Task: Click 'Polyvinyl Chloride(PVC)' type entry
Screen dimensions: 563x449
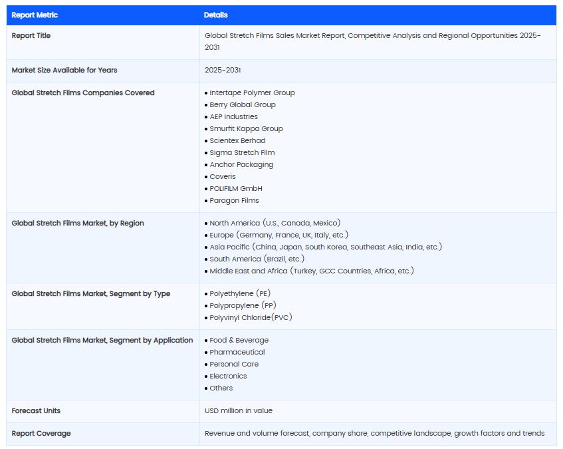Action: [x=251, y=317]
